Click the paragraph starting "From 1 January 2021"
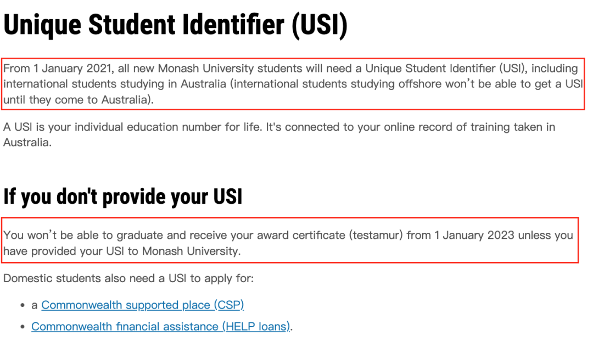This screenshot has height=358, width=593. tap(293, 84)
